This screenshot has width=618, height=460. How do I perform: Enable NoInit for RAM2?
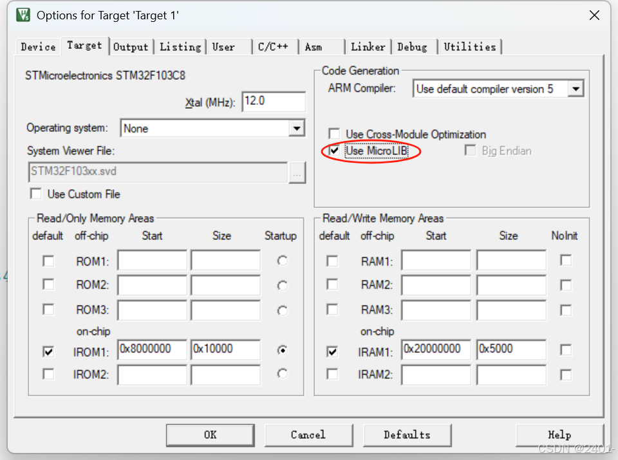coord(566,285)
